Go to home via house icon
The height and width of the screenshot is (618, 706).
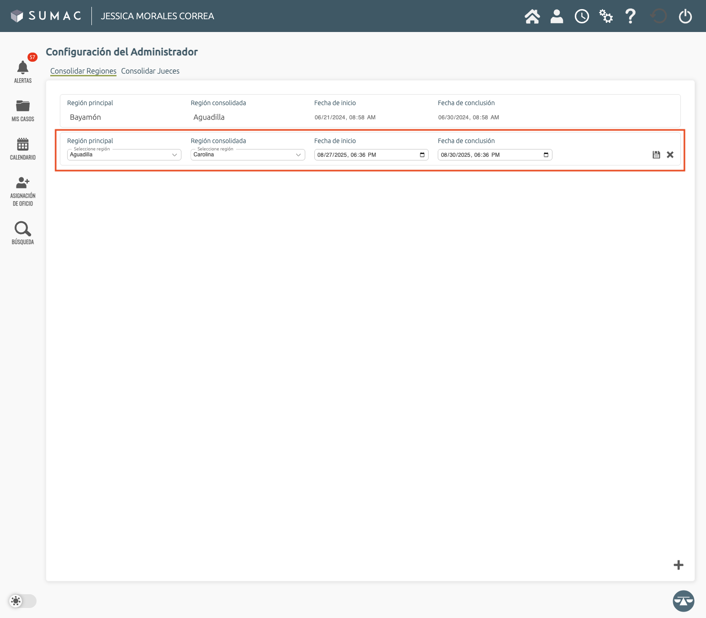(x=532, y=16)
